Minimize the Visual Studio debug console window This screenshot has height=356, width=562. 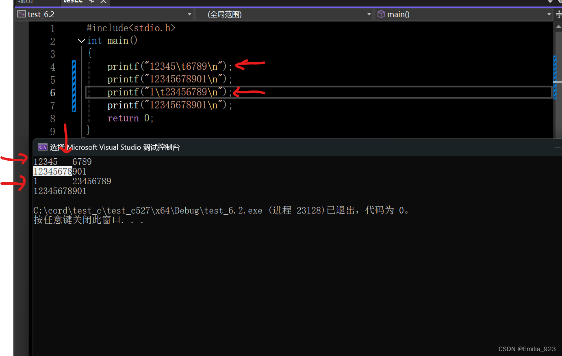(x=558, y=147)
